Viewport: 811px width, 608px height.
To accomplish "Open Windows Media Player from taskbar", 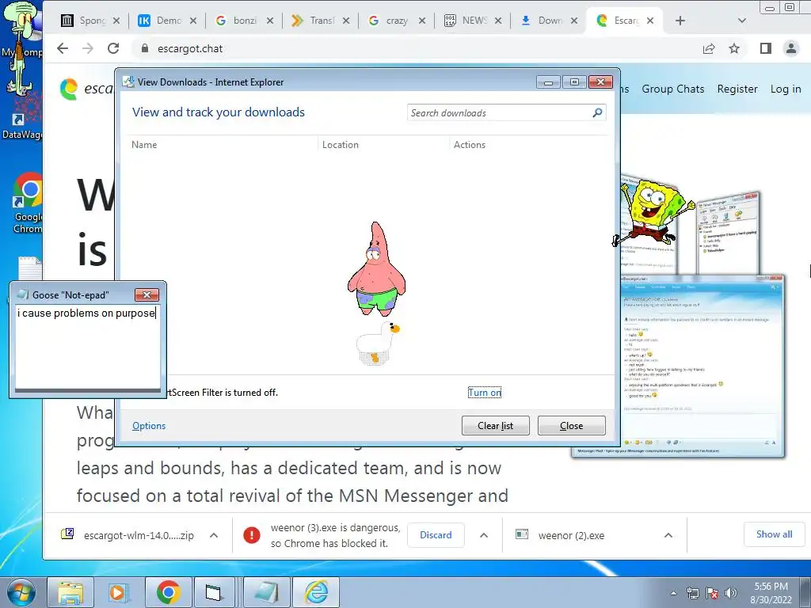I will tap(119, 592).
